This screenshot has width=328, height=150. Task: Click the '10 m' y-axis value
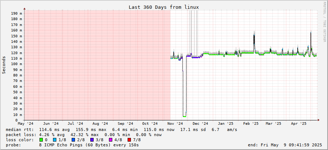[17, 115]
